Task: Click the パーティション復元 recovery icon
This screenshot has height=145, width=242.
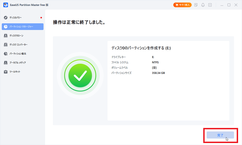Action: point(6,53)
